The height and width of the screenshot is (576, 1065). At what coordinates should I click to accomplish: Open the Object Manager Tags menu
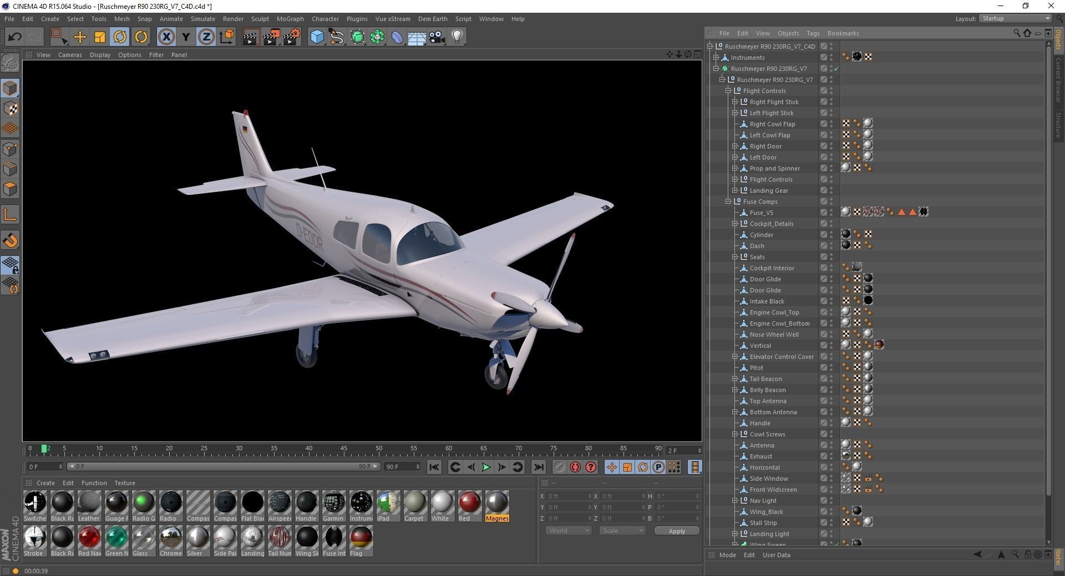pos(813,33)
